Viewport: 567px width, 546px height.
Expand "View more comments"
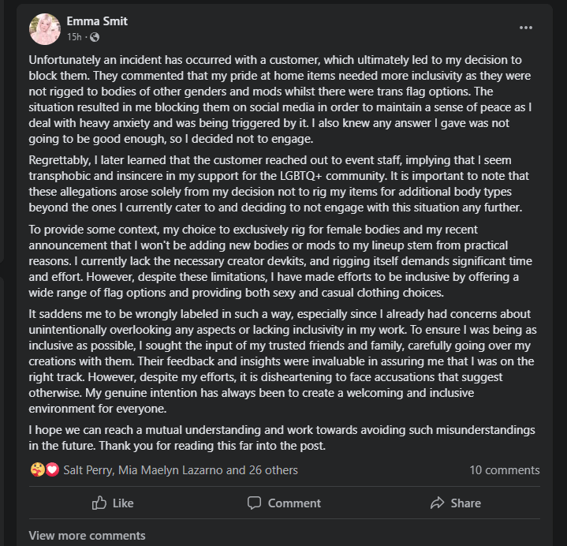87,535
